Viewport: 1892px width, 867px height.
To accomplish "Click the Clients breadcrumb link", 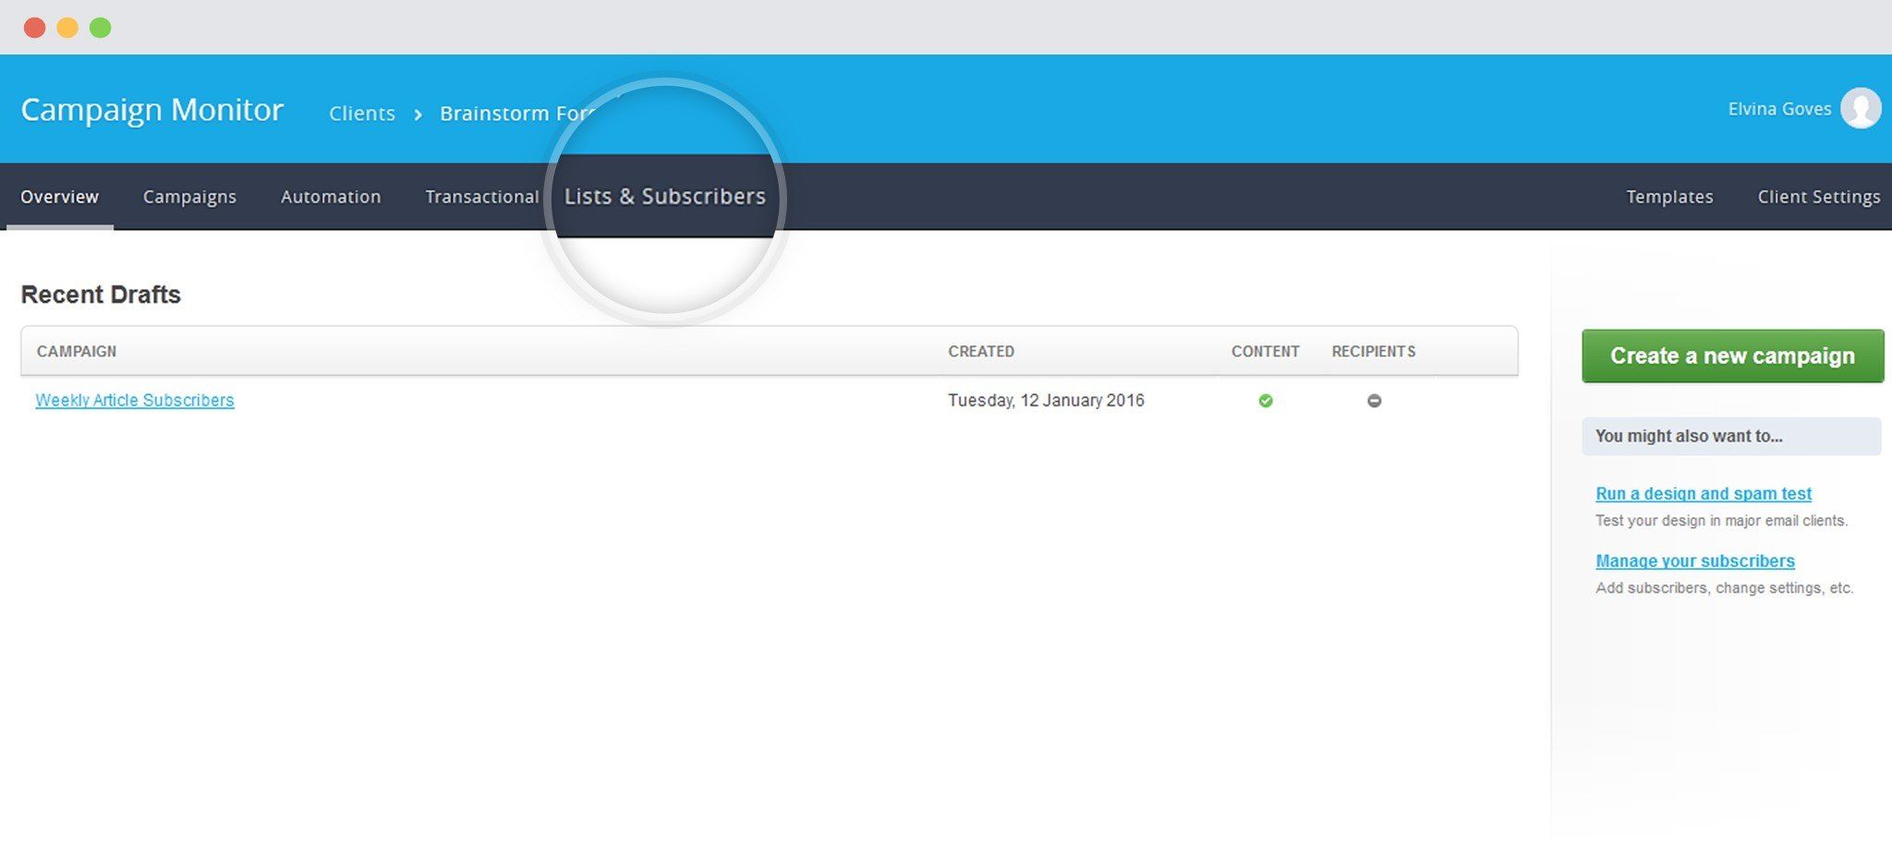I will click(x=362, y=114).
